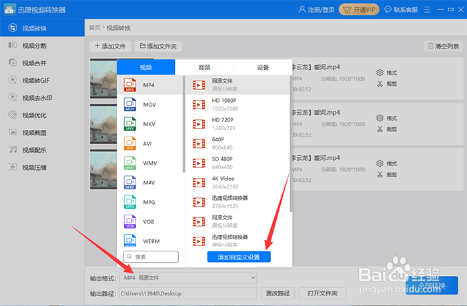Click the search box in format panel
This screenshot has width=467, height=306.
151,257
